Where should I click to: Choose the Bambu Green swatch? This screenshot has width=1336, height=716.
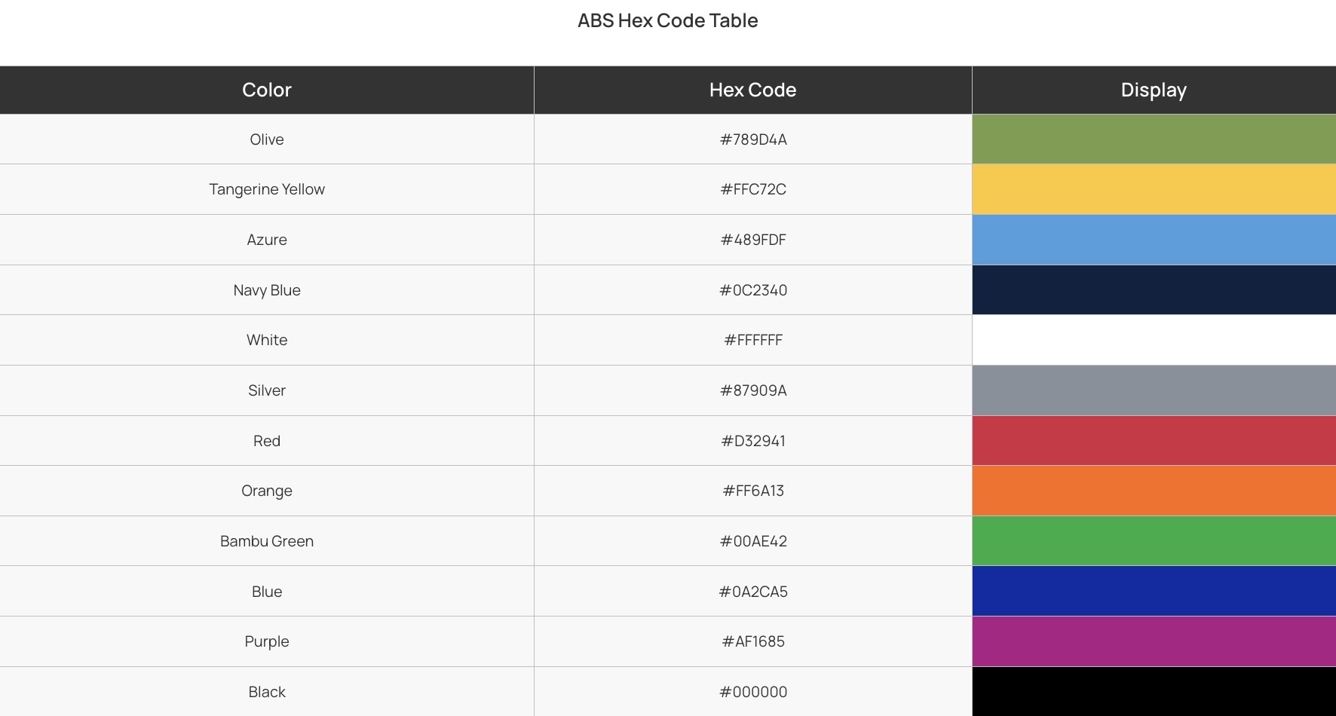coord(1154,541)
